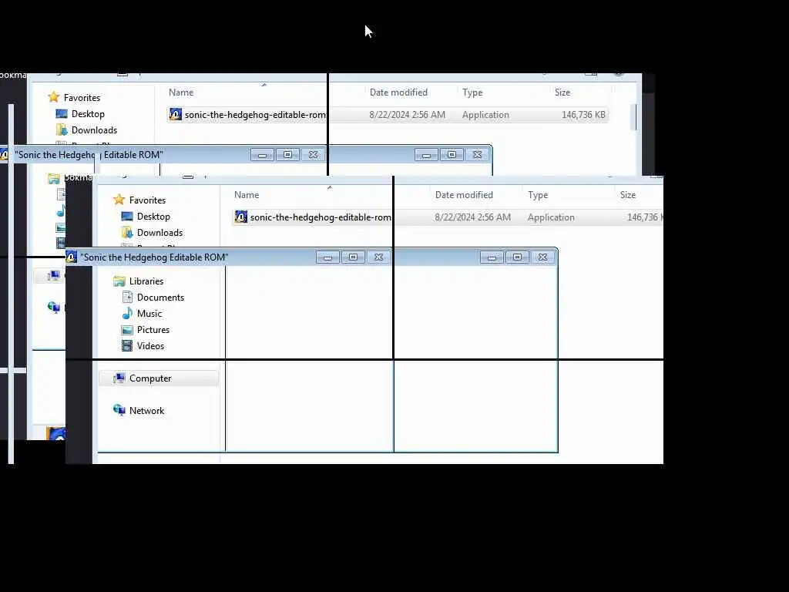Click the front "Sonic the Hedgehog Editable ROM" title text
The height and width of the screenshot is (592, 789).
pyautogui.click(x=154, y=257)
